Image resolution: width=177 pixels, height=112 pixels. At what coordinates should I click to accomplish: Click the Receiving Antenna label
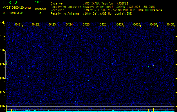pyautogui.click(x=65, y=14)
